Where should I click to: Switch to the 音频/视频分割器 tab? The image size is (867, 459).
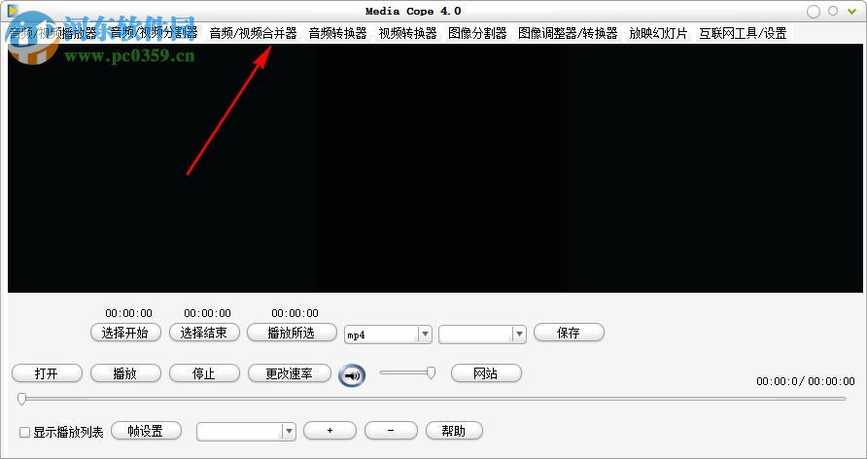tap(155, 33)
